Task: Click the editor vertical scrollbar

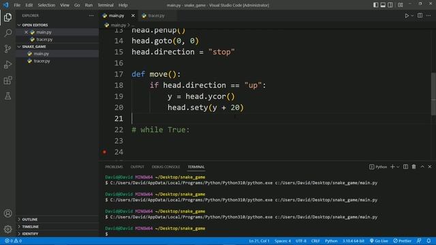Action: (433, 94)
